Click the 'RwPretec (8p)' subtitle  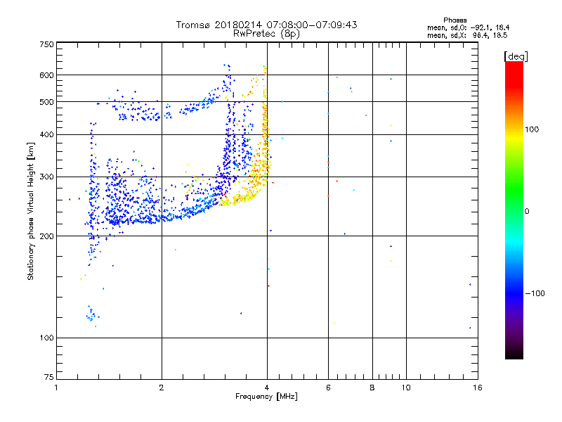click(266, 34)
